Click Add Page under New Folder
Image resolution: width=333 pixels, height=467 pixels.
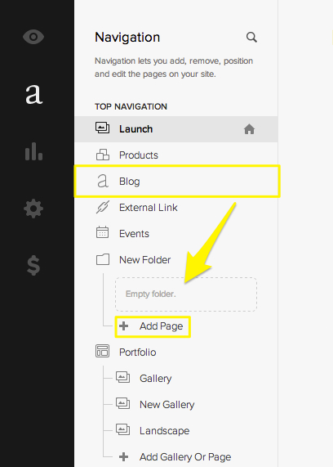153,326
